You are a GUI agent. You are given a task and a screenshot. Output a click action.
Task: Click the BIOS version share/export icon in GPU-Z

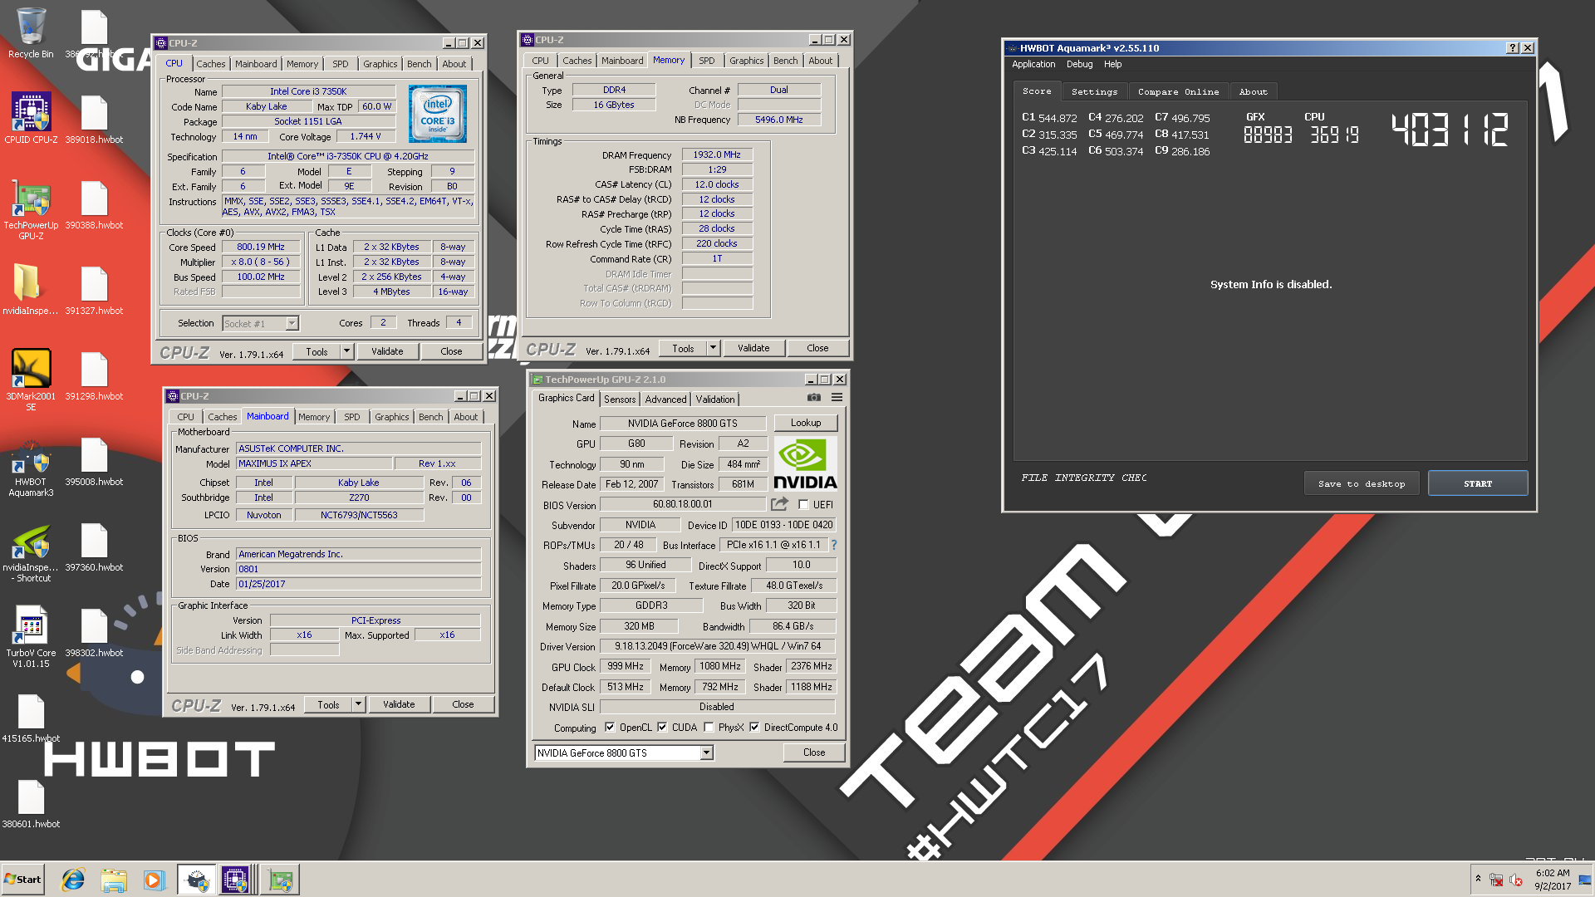tap(779, 504)
